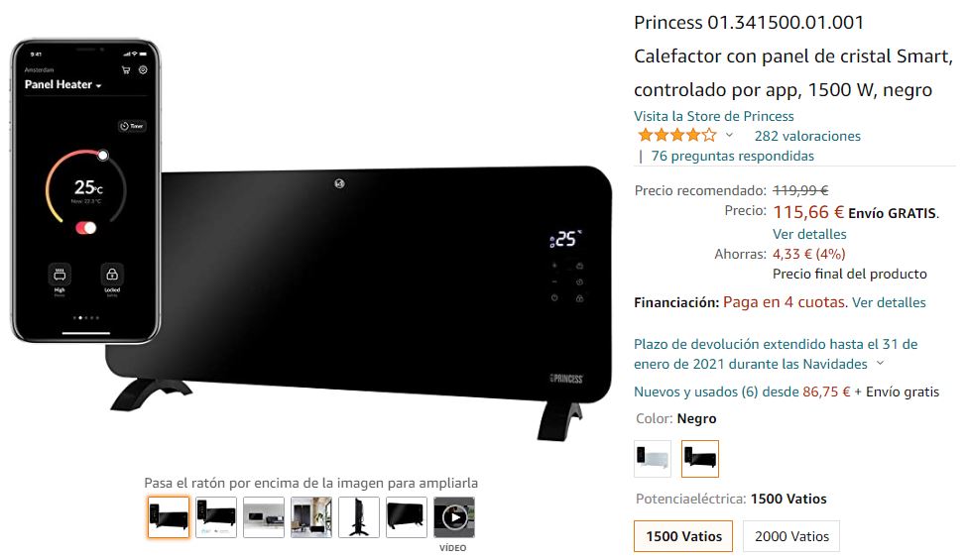969x559 pixels.
Task: Expand the extended return period chevron
Action: click(881, 363)
